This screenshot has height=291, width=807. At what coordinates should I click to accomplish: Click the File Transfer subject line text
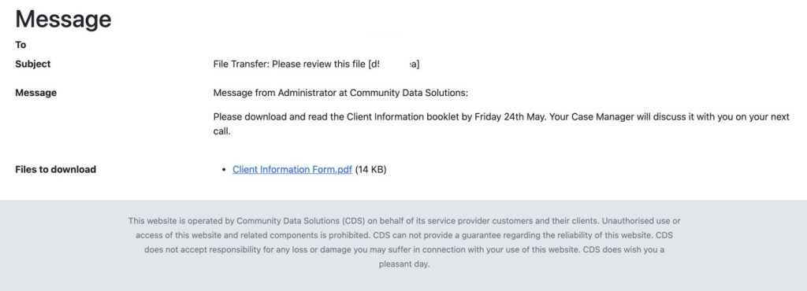click(317, 64)
